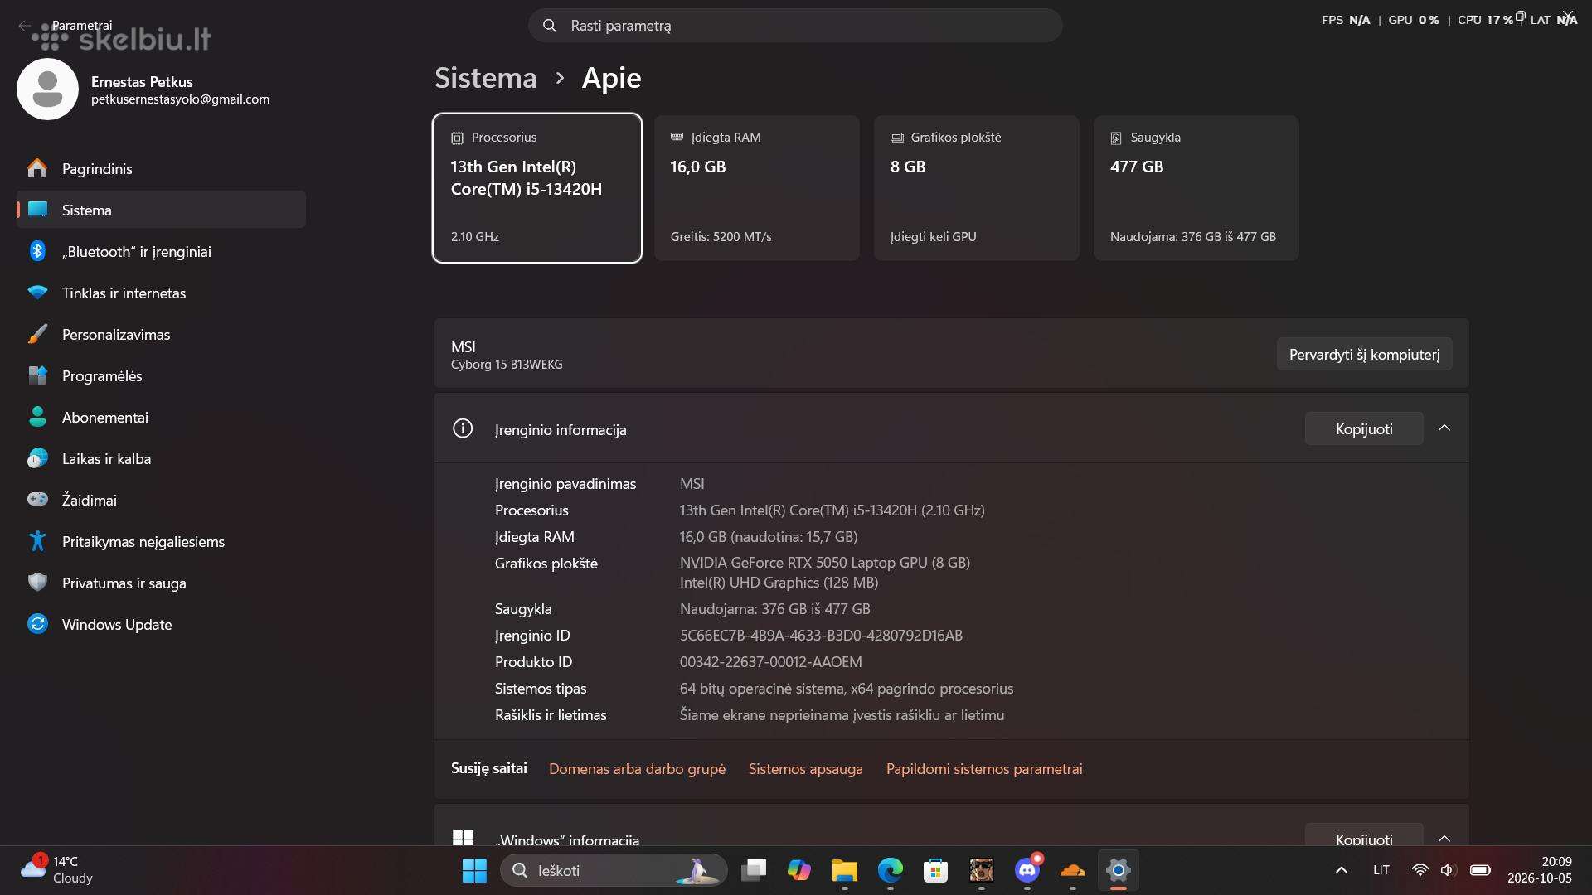This screenshot has height=895, width=1592.
Task: Click the Abonementai person icon
Action: [37, 417]
